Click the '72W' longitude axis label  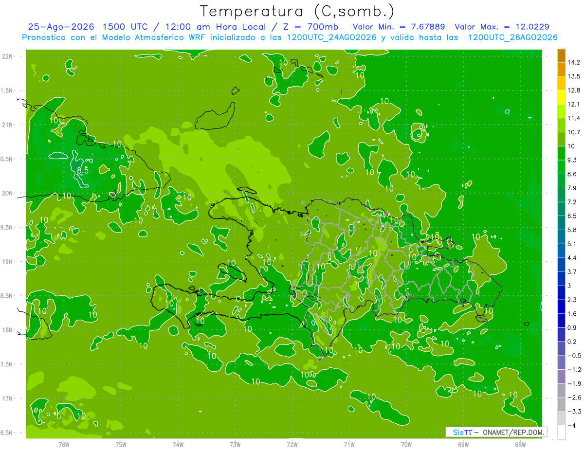click(292, 444)
